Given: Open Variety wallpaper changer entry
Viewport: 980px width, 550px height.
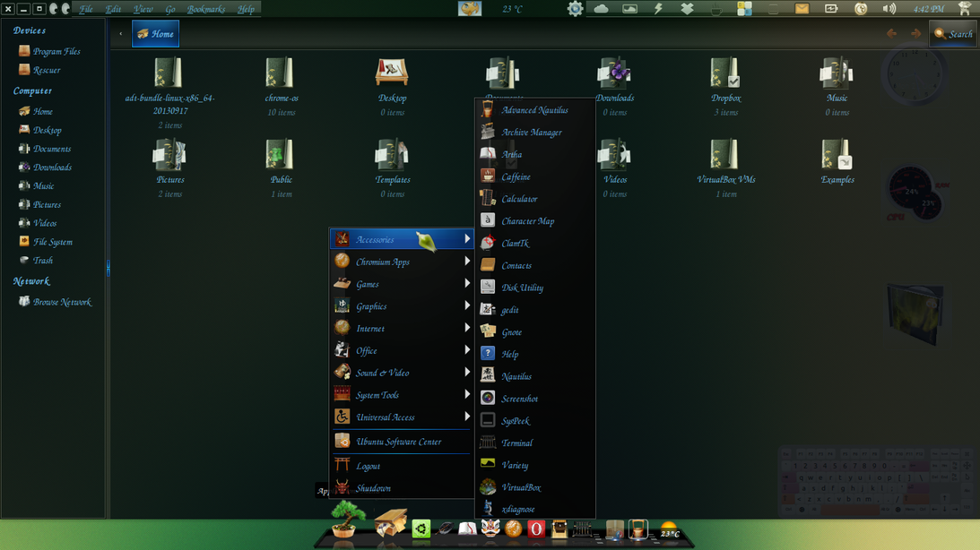Looking at the screenshot, I should 535,465.
